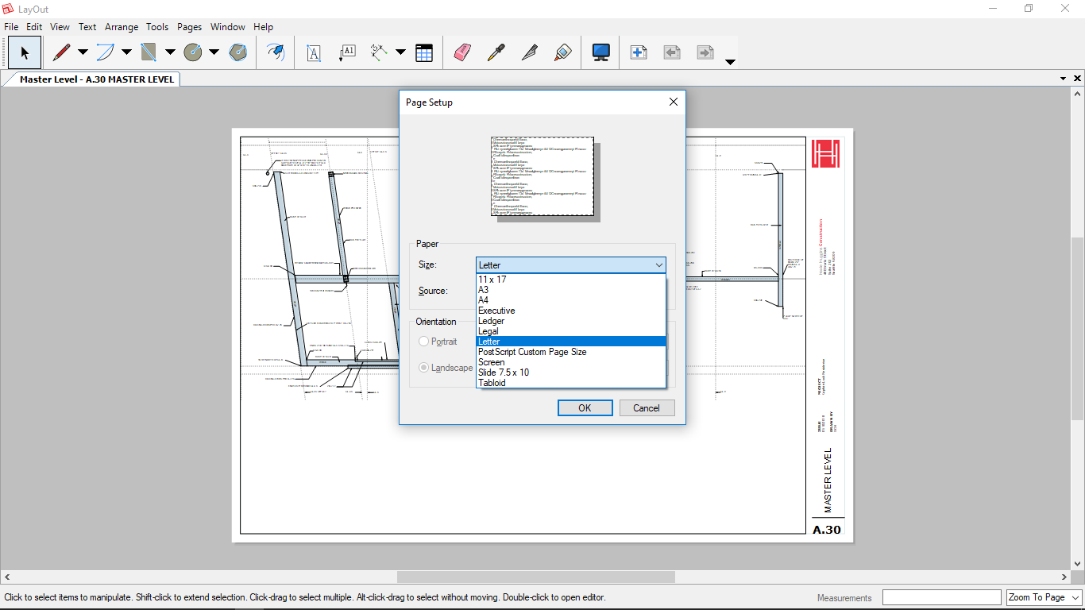The width and height of the screenshot is (1085, 610).
Task: Choose the Arc drawing tool
Action: pyautogui.click(x=105, y=52)
